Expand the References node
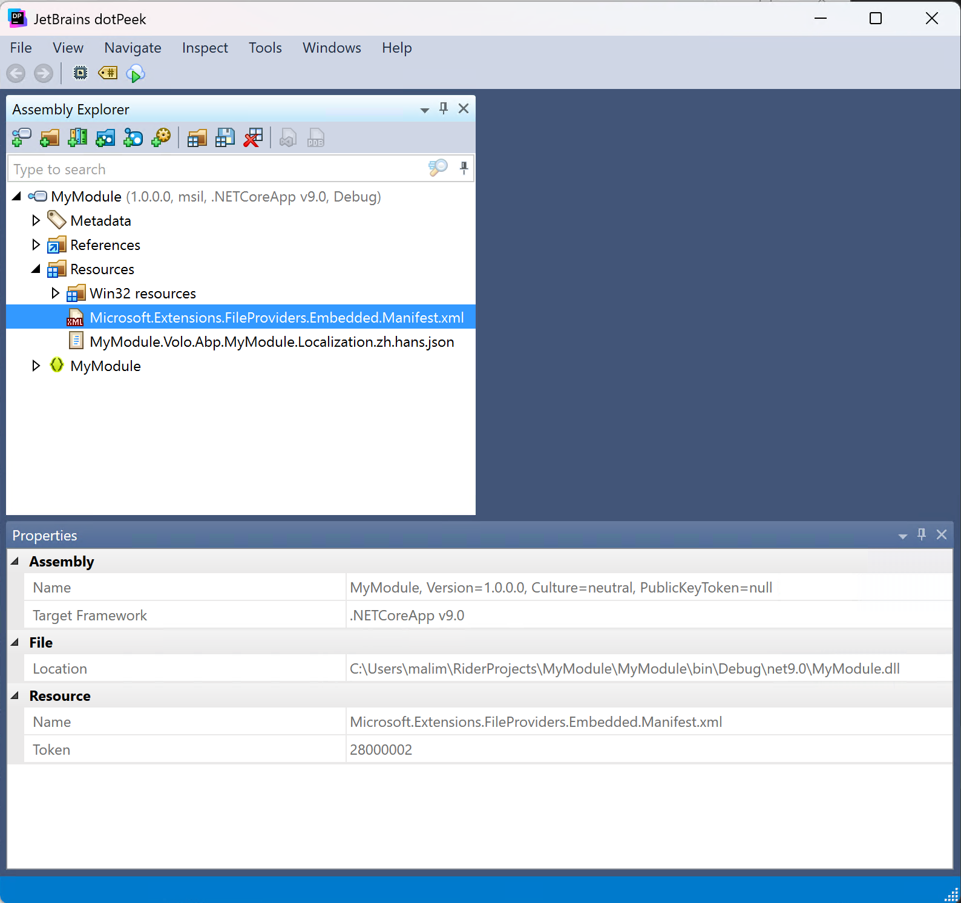The image size is (961, 903). point(36,245)
